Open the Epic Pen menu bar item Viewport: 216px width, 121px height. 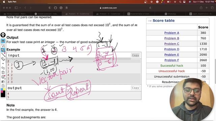(x=12, y=2)
